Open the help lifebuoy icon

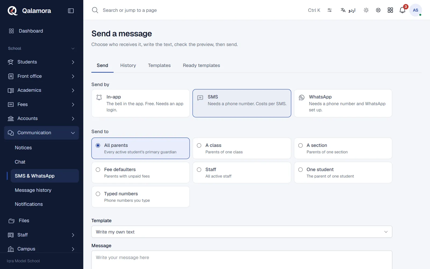tap(378, 10)
